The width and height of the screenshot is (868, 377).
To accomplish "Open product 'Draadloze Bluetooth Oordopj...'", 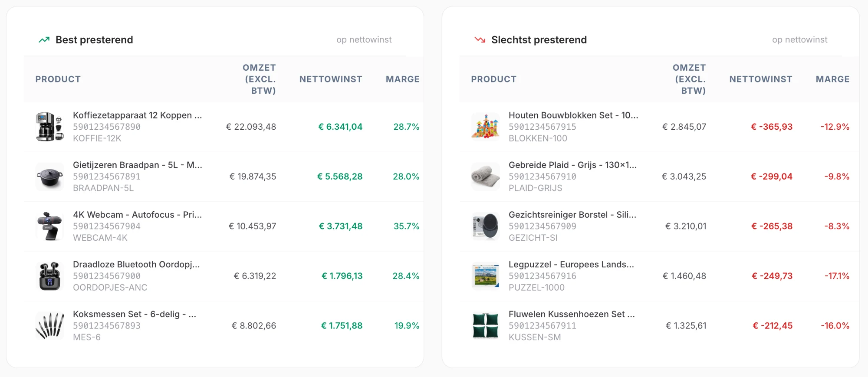I will (136, 265).
